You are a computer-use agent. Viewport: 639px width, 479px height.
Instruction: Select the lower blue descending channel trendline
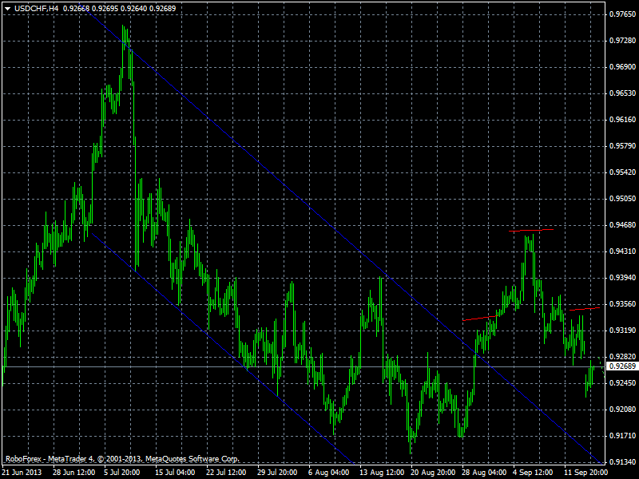223,348
